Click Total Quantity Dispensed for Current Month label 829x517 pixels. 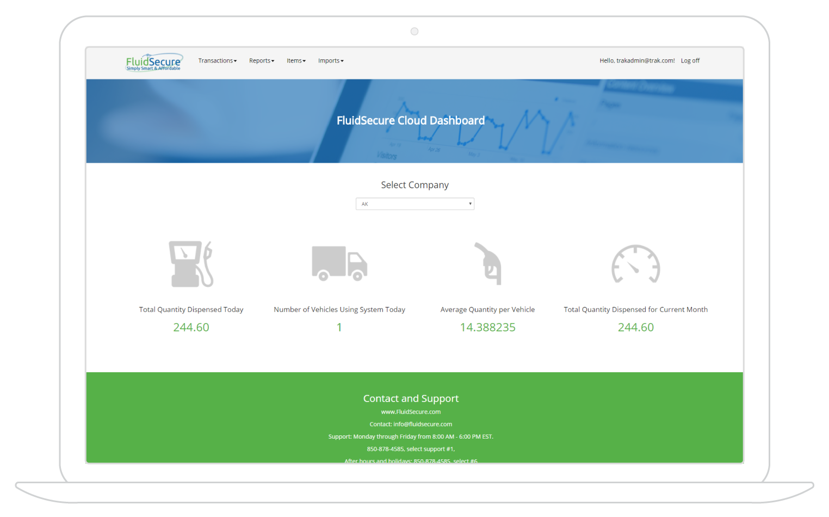point(636,310)
